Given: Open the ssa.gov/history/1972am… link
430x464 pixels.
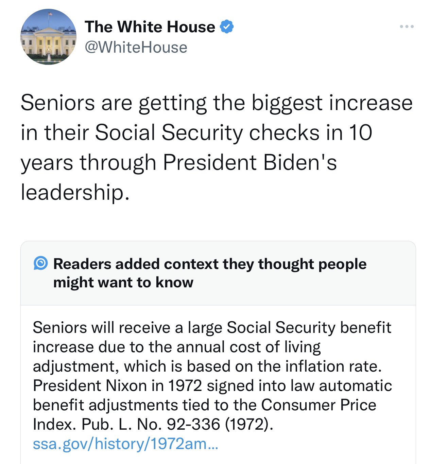Looking at the screenshot, I should 125,444.
